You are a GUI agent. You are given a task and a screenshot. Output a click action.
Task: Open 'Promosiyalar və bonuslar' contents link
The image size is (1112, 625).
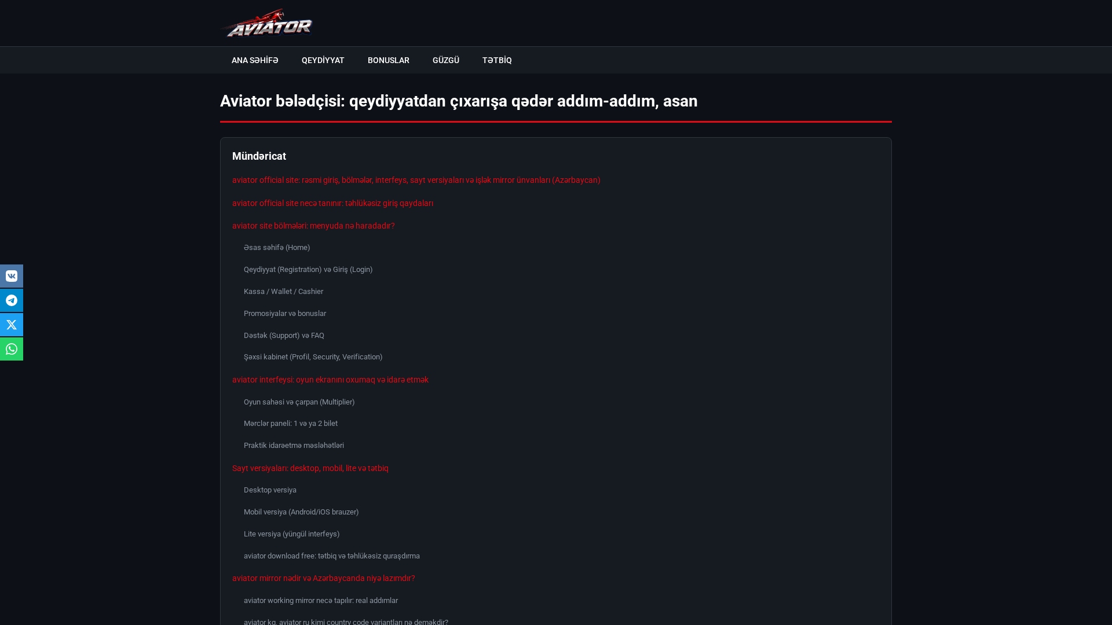coord(285,314)
